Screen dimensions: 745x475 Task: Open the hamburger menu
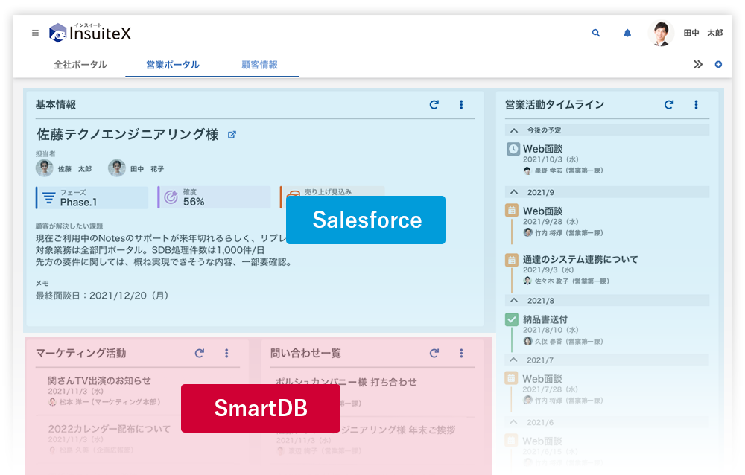pos(35,33)
